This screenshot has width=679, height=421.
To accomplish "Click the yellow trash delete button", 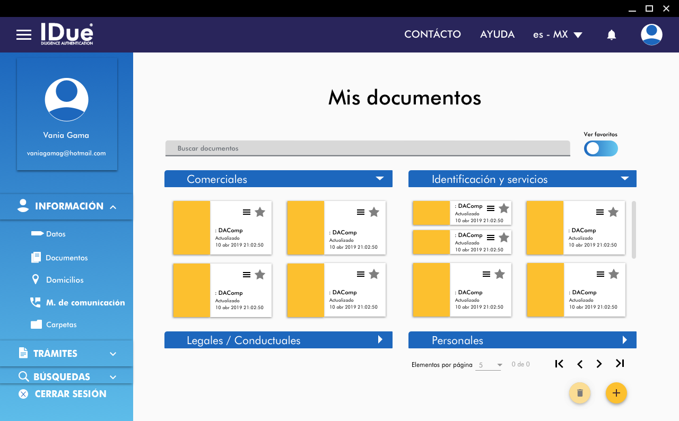I will (579, 393).
